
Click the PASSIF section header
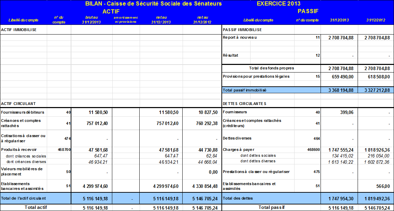coord(308,11)
